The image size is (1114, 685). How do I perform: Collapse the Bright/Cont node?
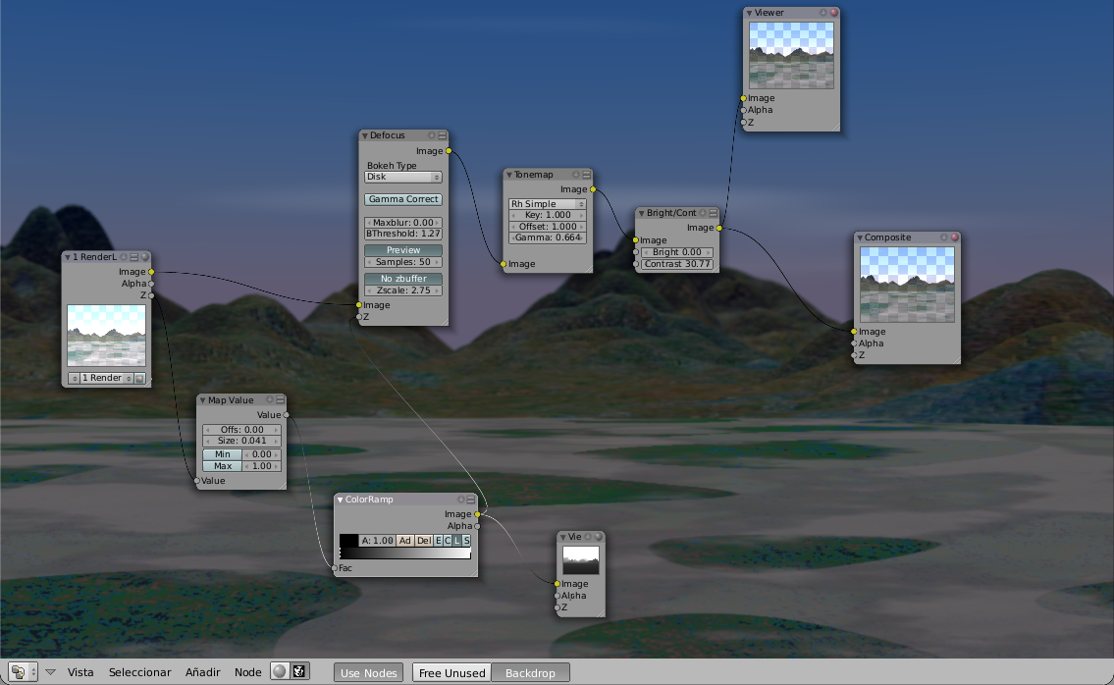click(641, 213)
